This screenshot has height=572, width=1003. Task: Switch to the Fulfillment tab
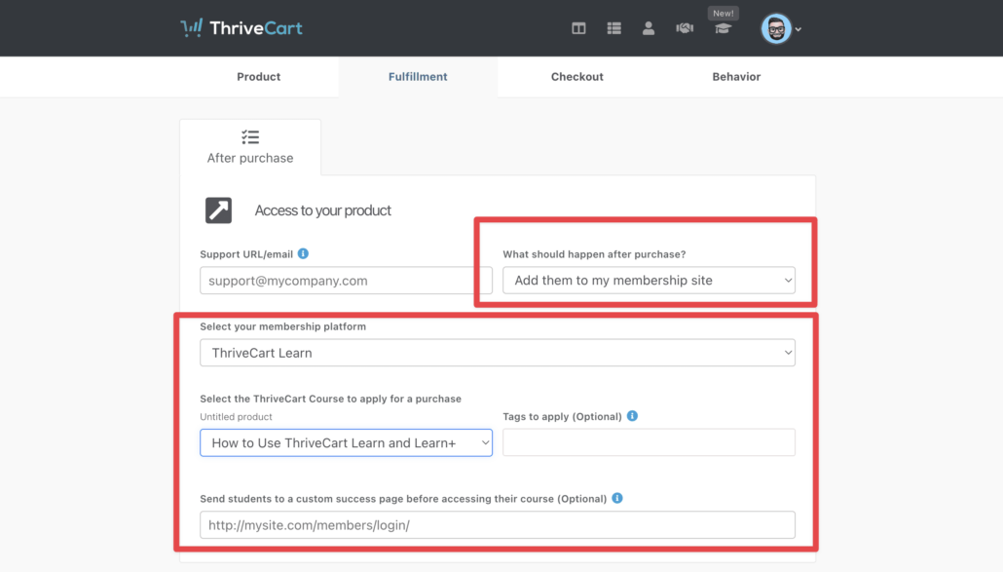418,77
